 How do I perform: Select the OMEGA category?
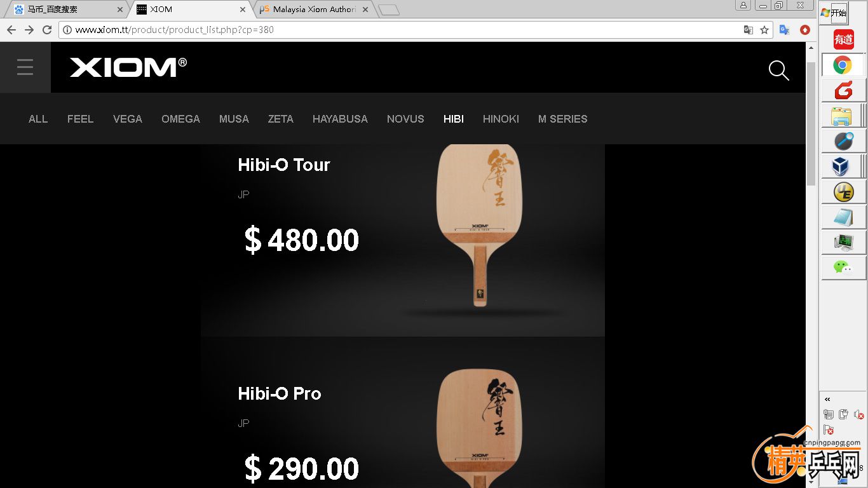click(180, 119)
